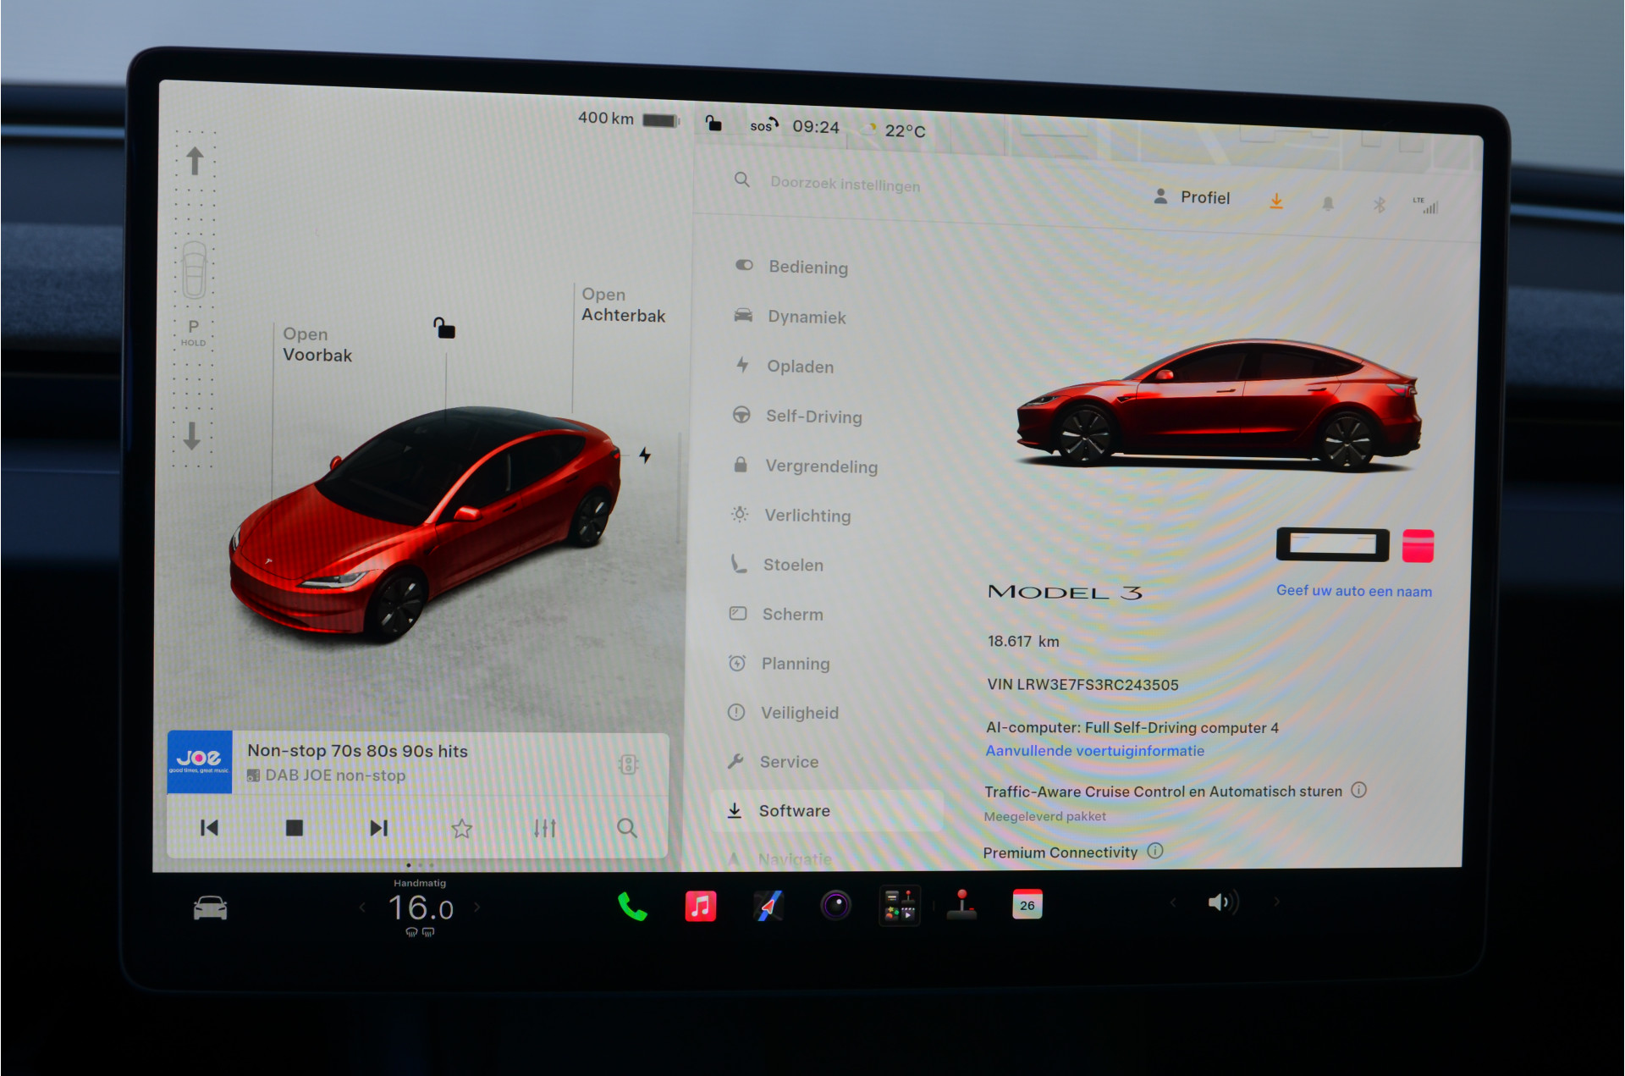Show info for Traffic-Aware Cruise Control

(1359, 790)
